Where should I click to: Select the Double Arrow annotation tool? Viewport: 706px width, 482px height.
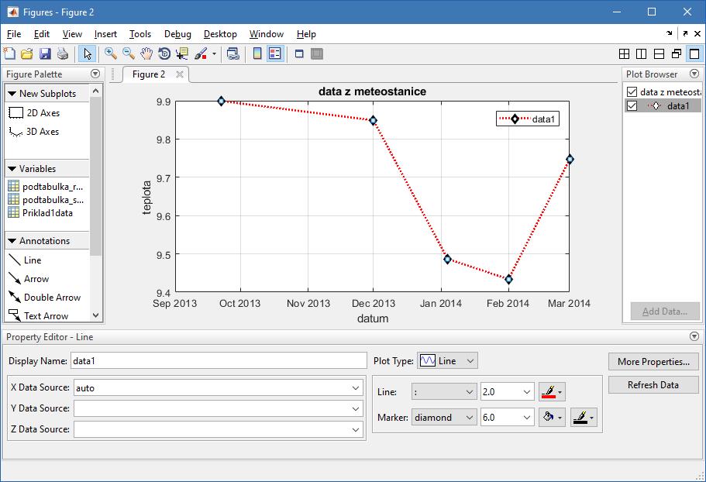45,298
